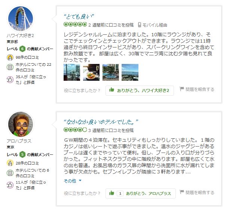Image resolution: width=229 pixels, height=209 pixels.
Task: Open the first bay-view photo thumbnail
Action: [72, 72]
